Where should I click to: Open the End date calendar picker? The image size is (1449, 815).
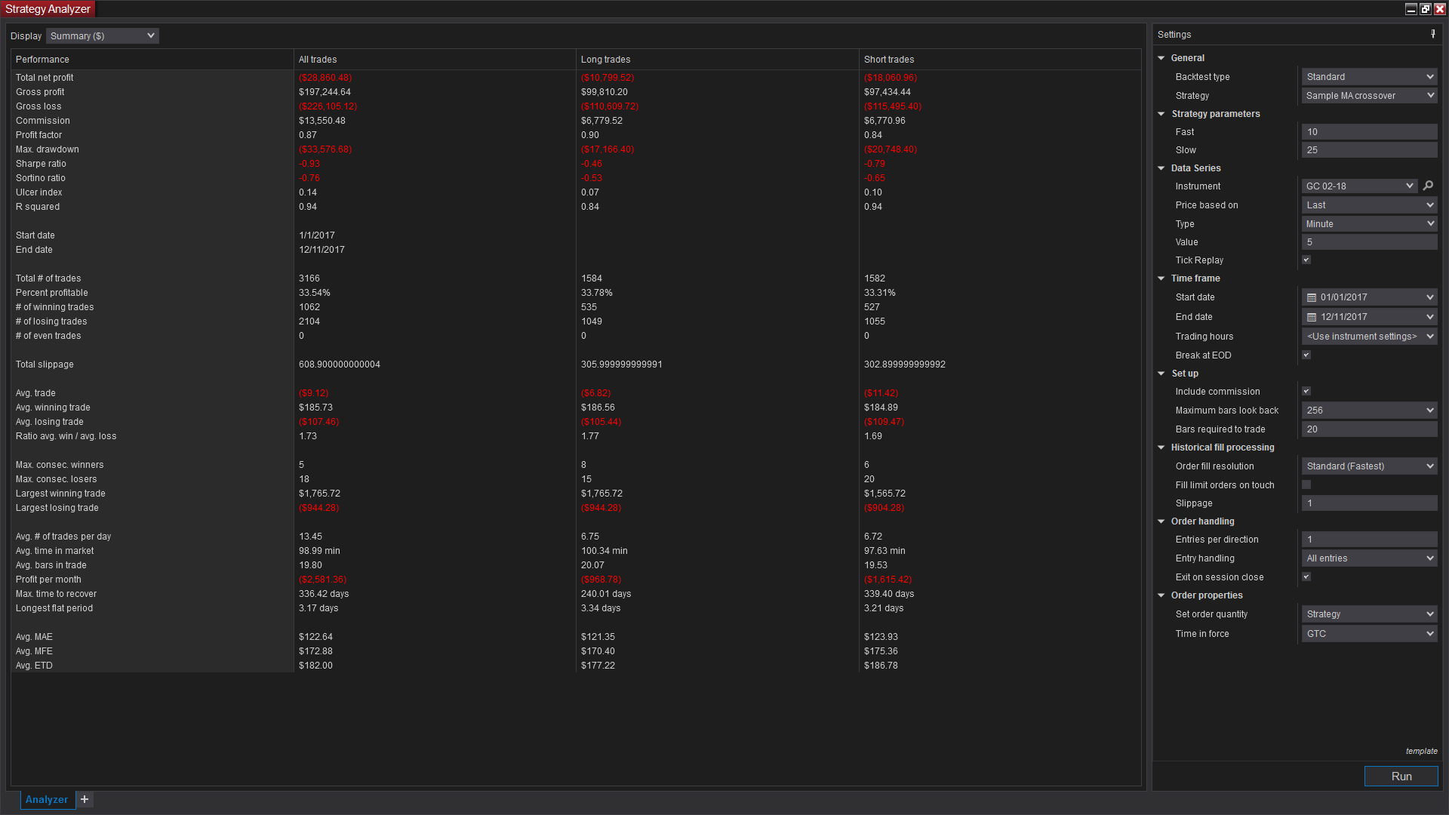1312,317
